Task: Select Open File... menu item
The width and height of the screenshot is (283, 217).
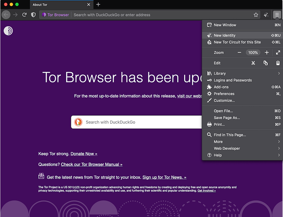Action: click(243, 111)
